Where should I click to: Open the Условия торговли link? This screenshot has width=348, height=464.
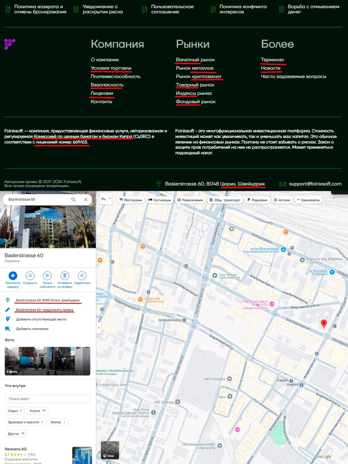coord(111,68)
